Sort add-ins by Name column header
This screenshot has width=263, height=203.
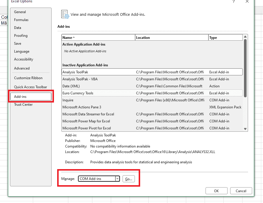[98, 38]
